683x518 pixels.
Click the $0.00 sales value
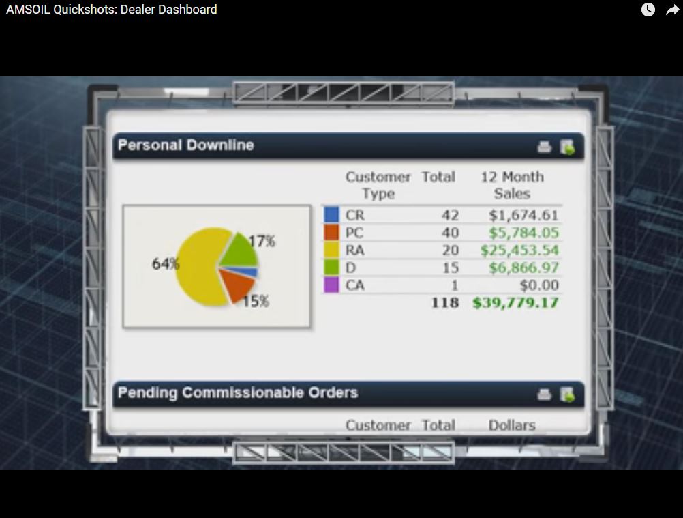[539, 285]
